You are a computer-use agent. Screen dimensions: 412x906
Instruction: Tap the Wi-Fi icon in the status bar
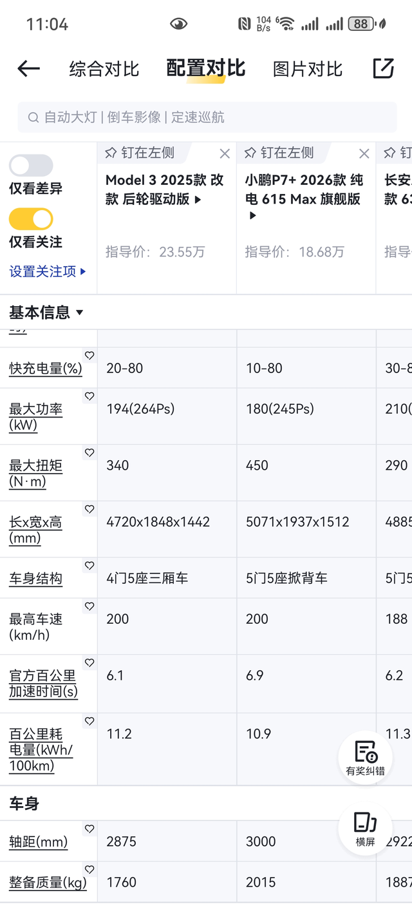(x=285, y=24)
